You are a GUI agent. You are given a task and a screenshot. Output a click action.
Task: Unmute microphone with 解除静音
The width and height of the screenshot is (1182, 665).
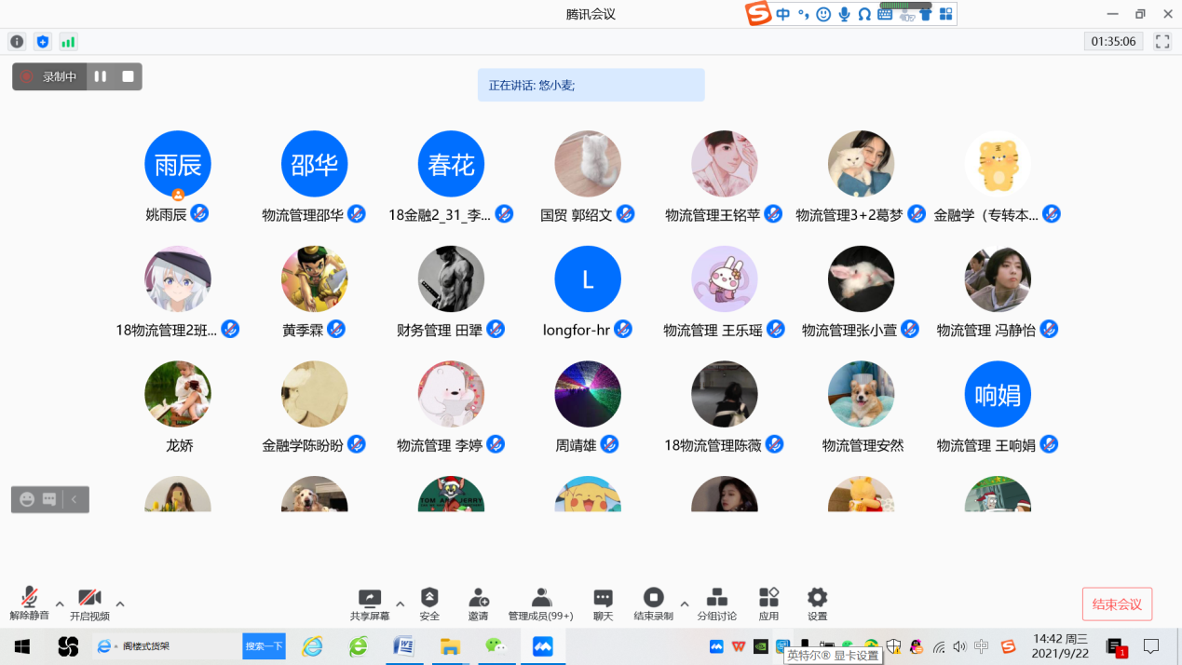click(29, 604)
